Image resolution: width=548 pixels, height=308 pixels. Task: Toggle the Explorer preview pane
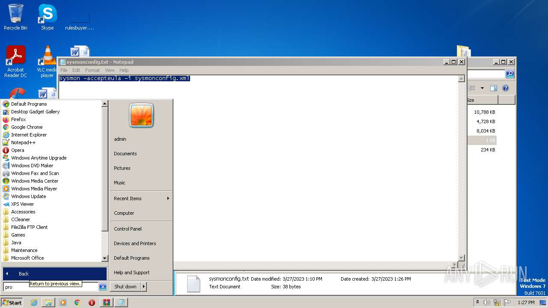point(494,88)
